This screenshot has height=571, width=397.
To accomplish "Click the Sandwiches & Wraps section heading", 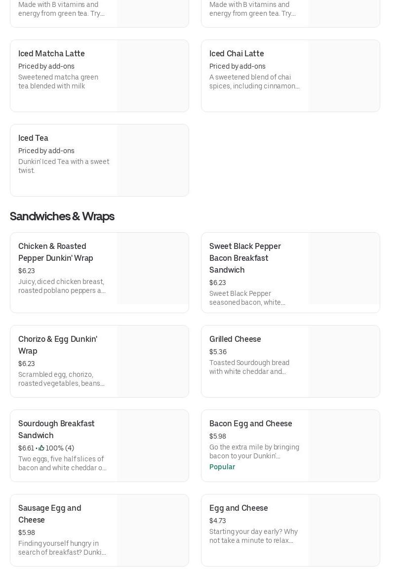I will click(62, 216).
